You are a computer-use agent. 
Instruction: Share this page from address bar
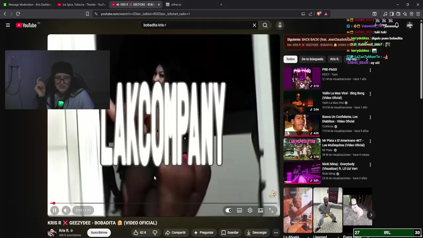(311, 14)
